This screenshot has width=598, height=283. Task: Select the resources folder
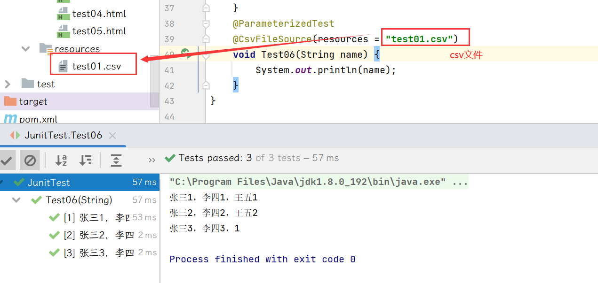77,49
